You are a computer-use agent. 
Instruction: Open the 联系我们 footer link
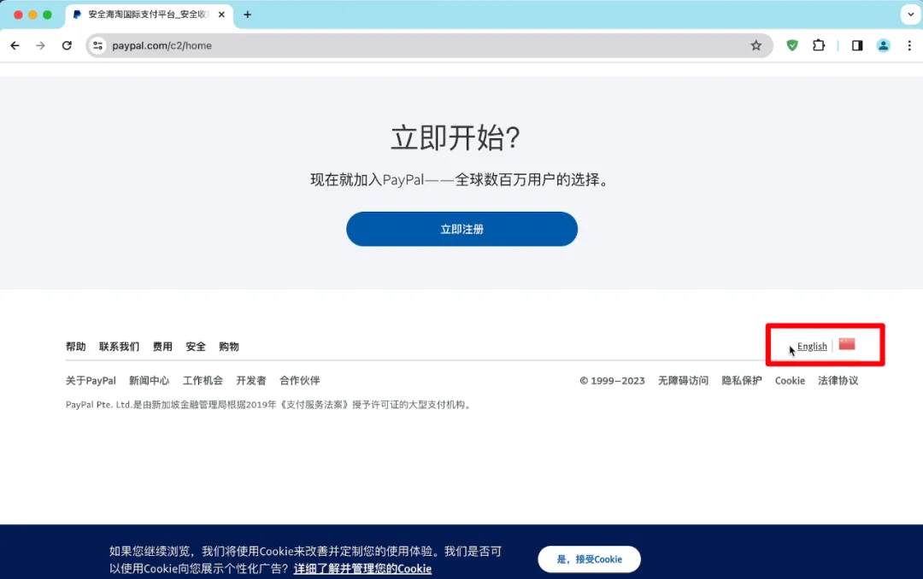pyautogui.click(x=119, y=347)
